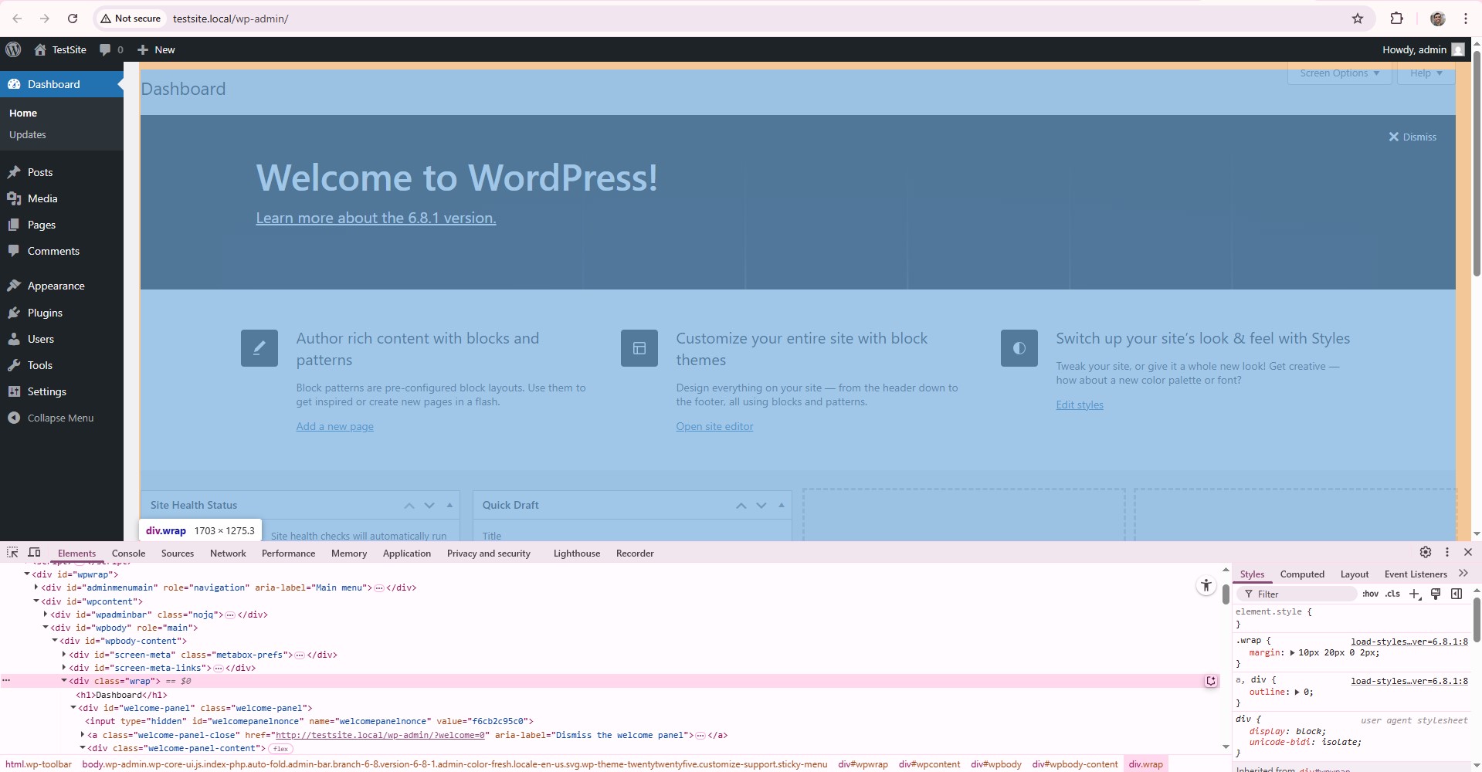1482x772 pixels.
Task: Open the Chrome three-dot menu
Action: [1466, 19]
